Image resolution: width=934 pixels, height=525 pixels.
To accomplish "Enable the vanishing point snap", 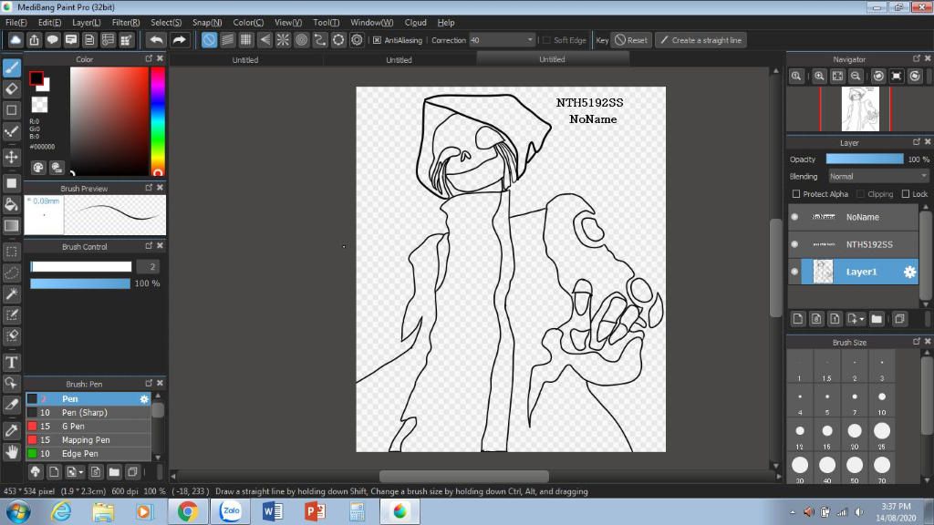I will [265, 40].
